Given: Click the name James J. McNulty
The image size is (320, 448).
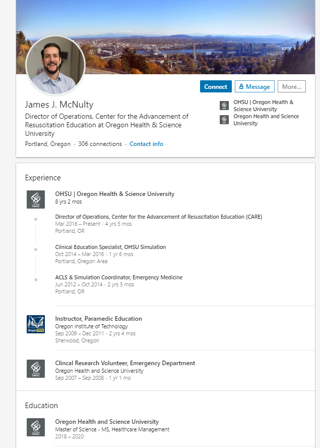Looking at the screenshot, I should click(x=59, y=105).
